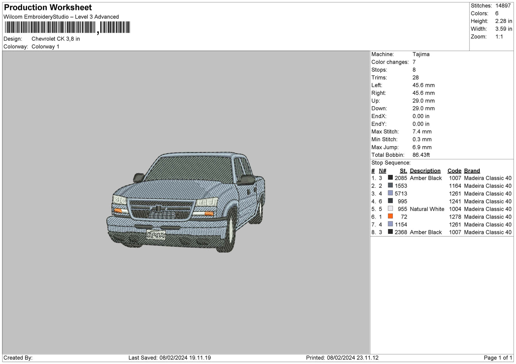Viewport: 516px width, 364px height.
Task: Click the 'Last Saved: 08/02/2024 19.11.19' footer entry
Action: 170,358
